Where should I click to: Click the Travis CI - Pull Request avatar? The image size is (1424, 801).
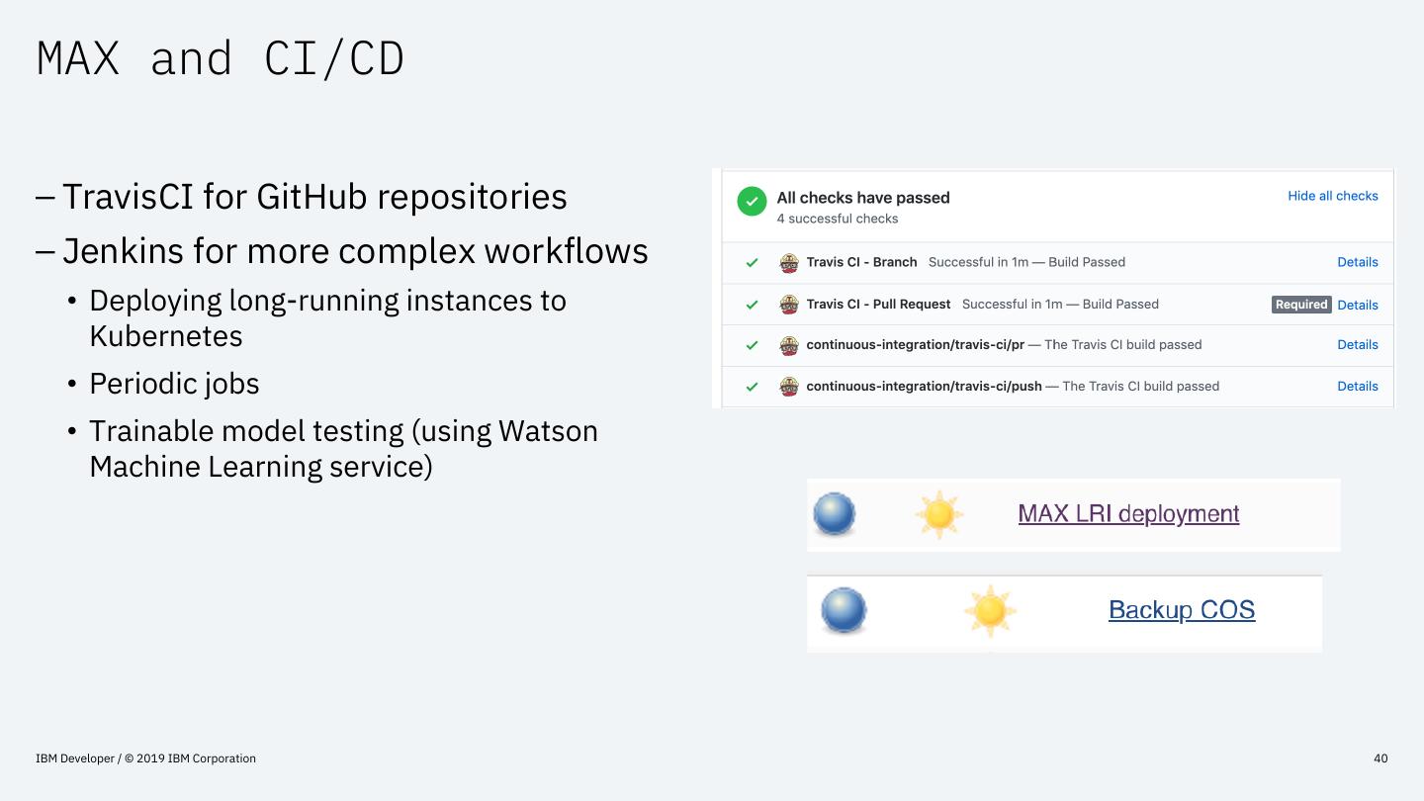coord(789,305)
